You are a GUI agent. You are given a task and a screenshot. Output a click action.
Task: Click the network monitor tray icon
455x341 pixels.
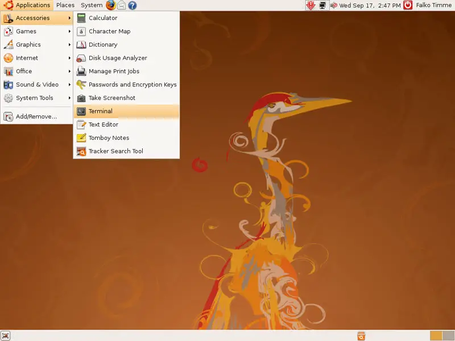click(322, 5)
